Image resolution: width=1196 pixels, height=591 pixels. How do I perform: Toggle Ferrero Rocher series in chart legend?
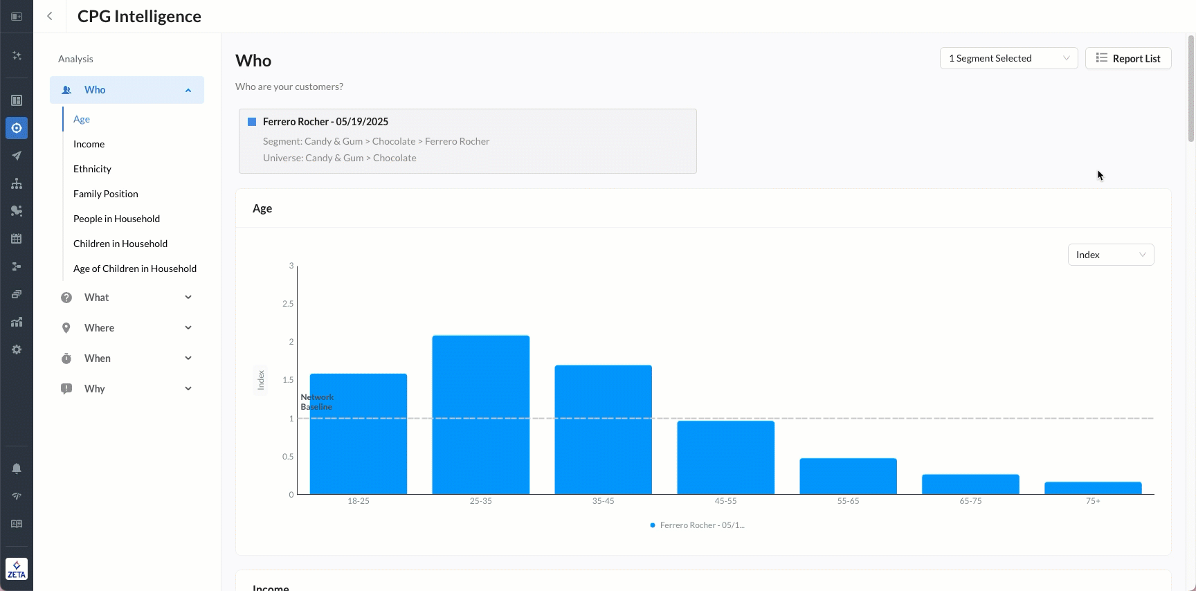click(697, 525)
